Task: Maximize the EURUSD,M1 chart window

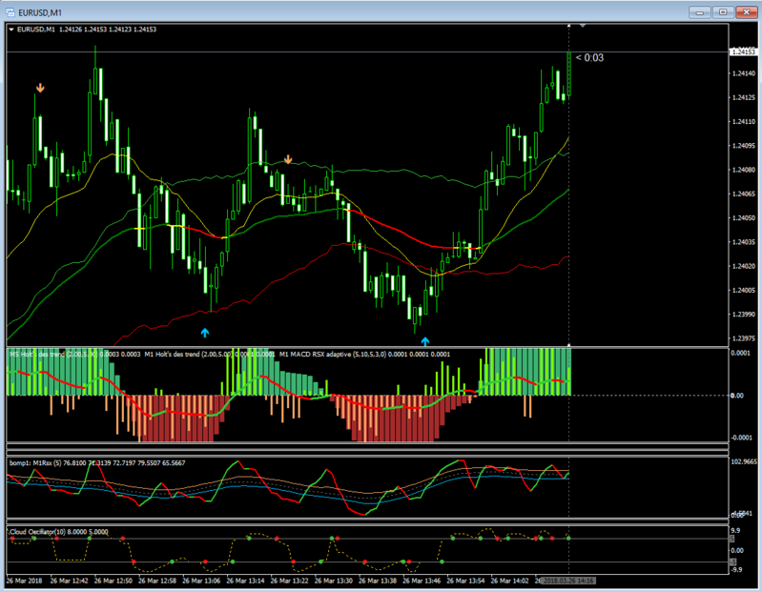Action: pos(723,12)
